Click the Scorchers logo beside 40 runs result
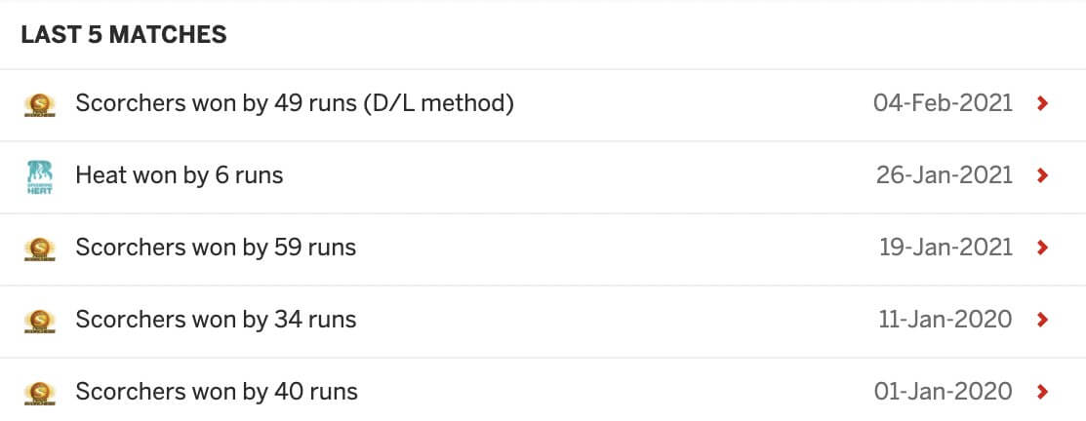 pos(39,393)
